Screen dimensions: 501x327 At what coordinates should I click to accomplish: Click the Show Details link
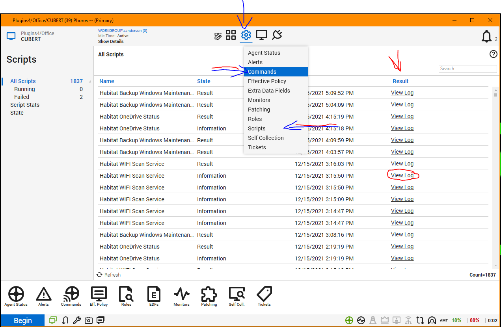pos(111,41)
